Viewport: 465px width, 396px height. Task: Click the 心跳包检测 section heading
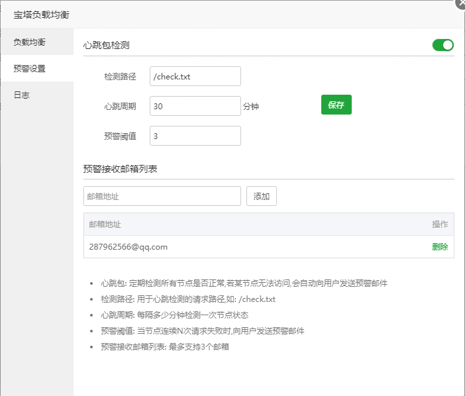[106, 46]
